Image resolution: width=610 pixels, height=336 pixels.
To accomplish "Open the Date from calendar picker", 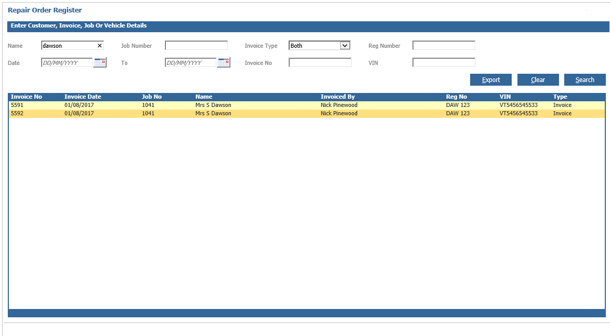I will [x=100, y=62].
